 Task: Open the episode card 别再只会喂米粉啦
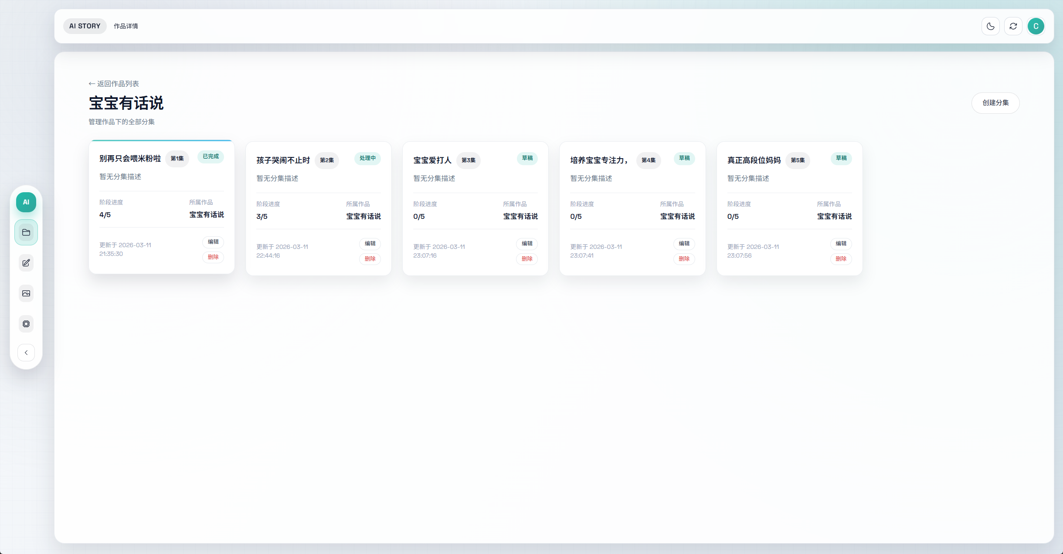162,207
